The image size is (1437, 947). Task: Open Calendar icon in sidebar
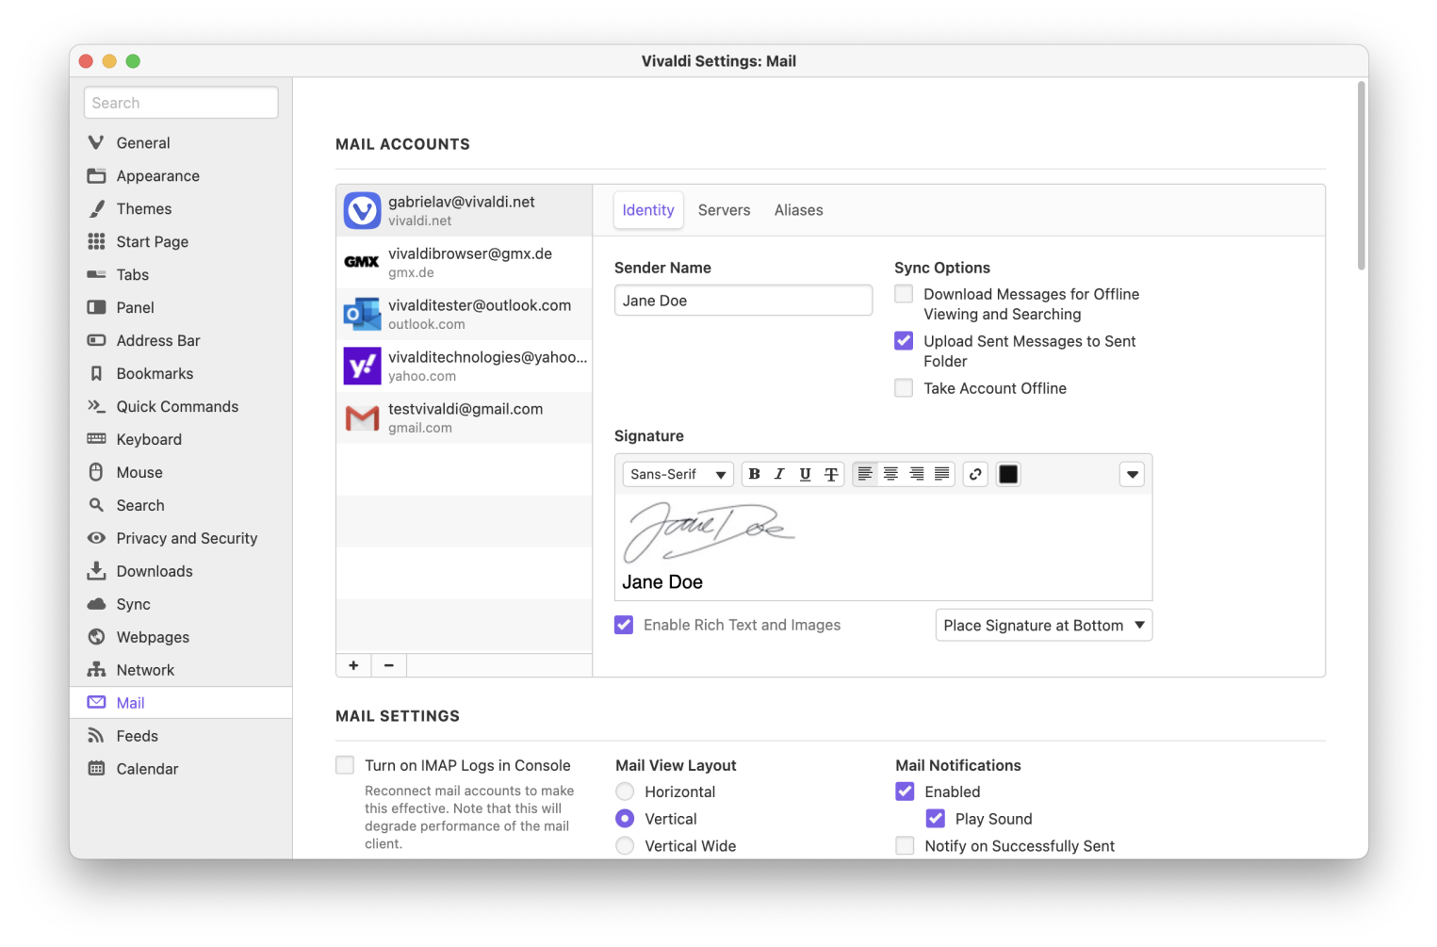point(96,768)
